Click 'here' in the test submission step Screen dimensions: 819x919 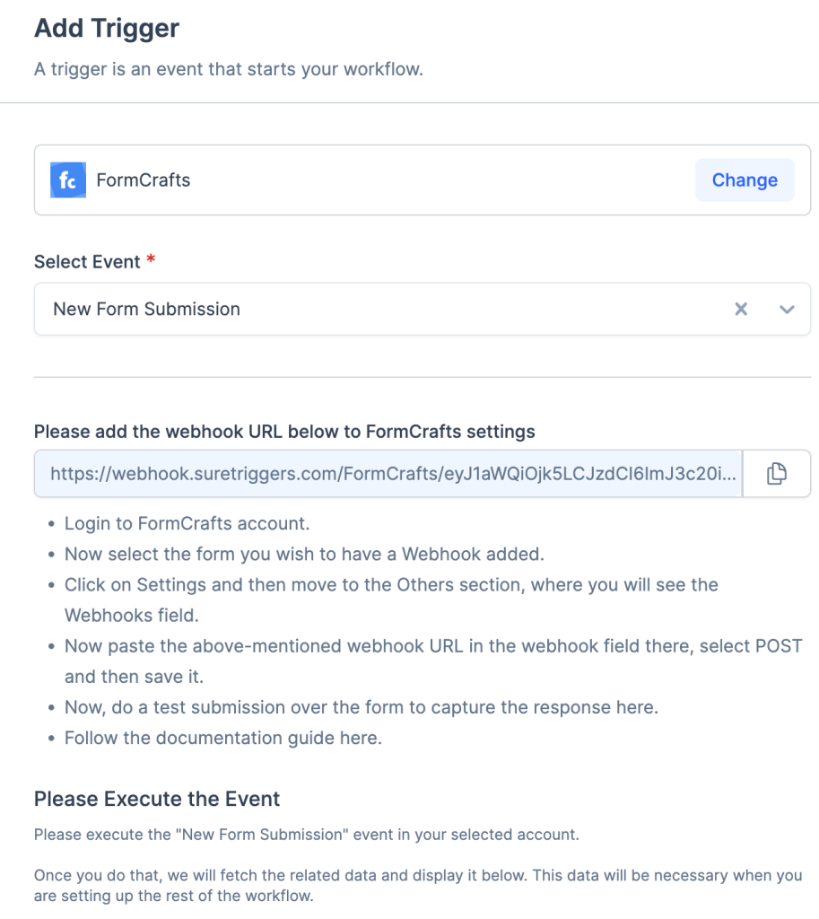click(639, 707)
